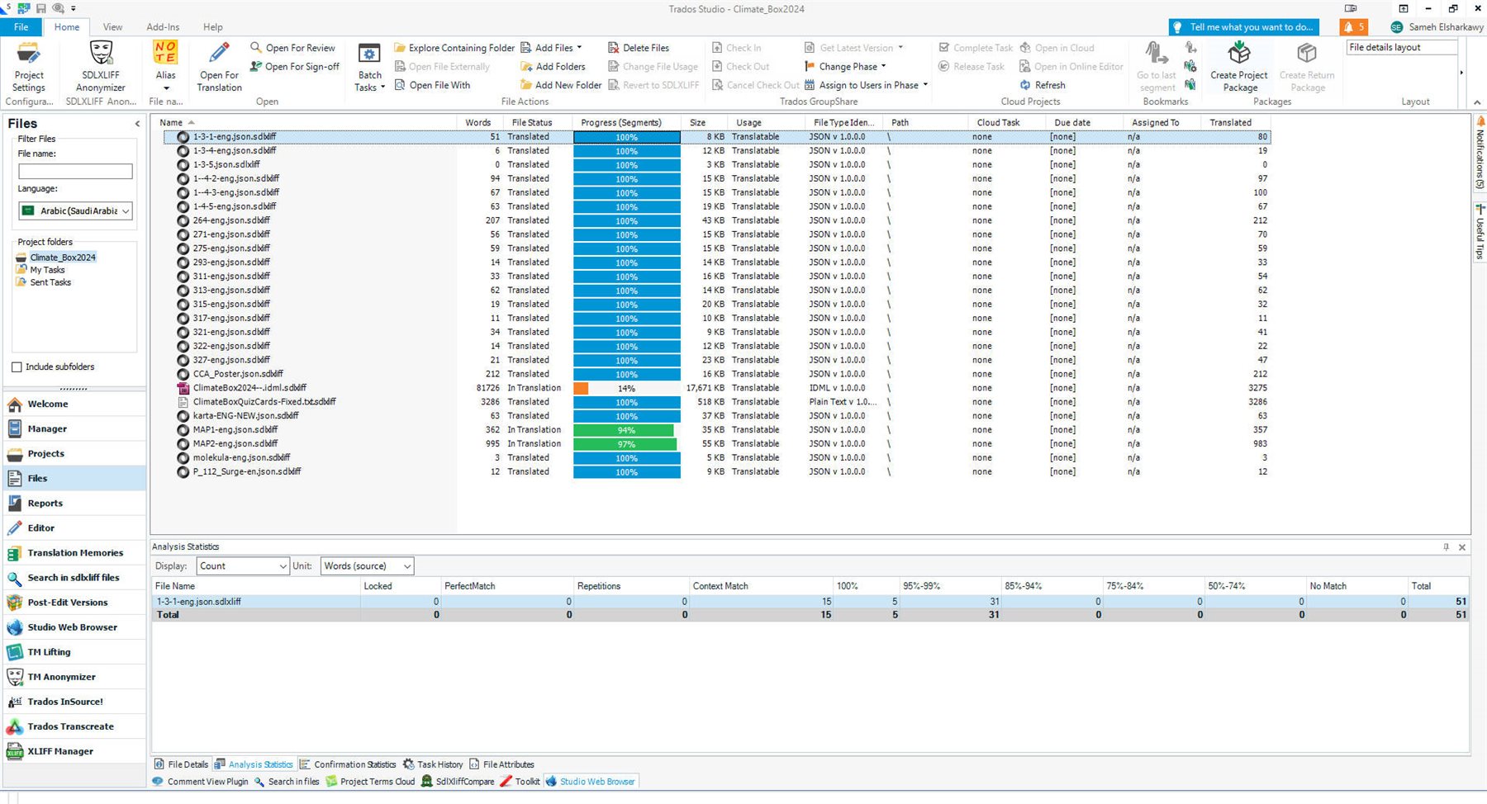
Task: Toggle Include subfolders checkbox
Action: coord(17,367)
